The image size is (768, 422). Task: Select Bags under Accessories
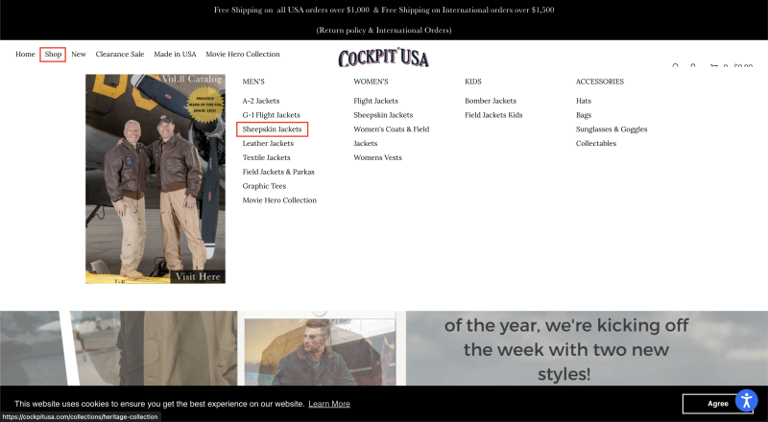(584, 115)
